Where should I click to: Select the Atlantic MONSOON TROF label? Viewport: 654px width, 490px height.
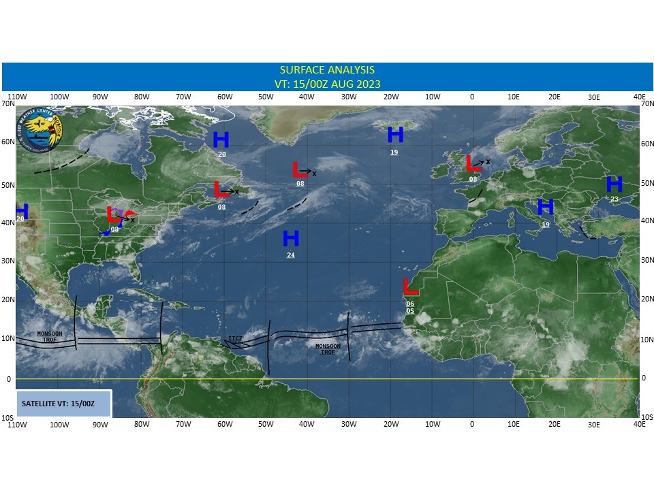pos(326,348)
